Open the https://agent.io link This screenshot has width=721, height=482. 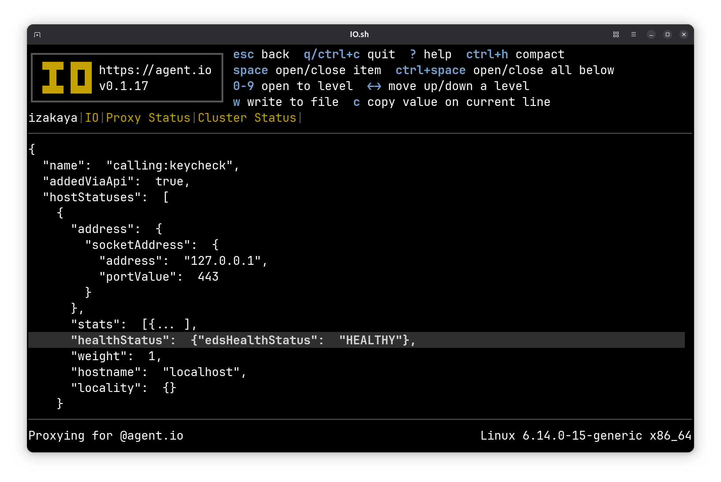click(155, 70)
